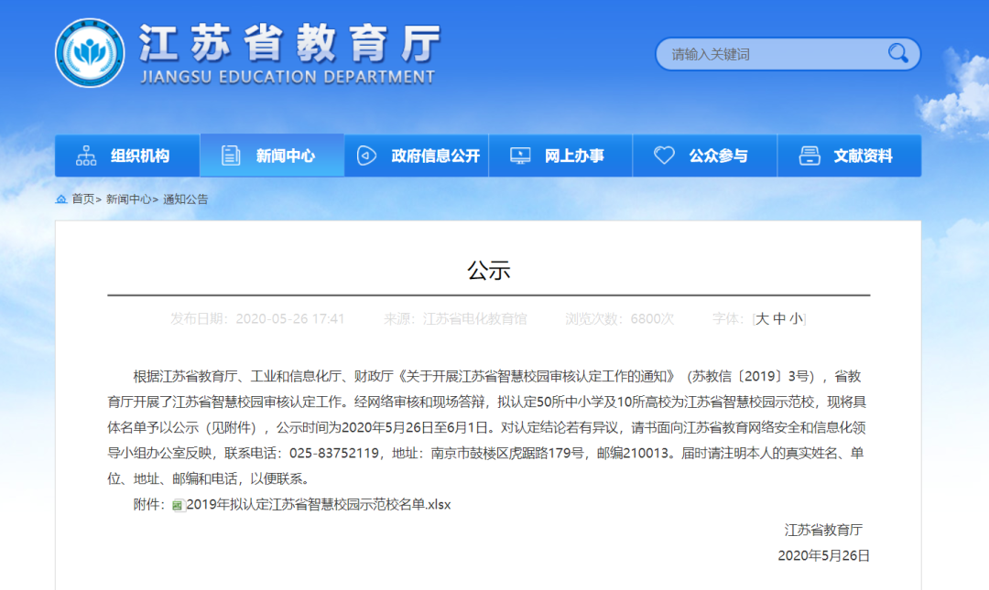The height and width of the screenshot is (590, 989).
Task: Focus the 请输入关键词 search field
Action: point(769,54)
